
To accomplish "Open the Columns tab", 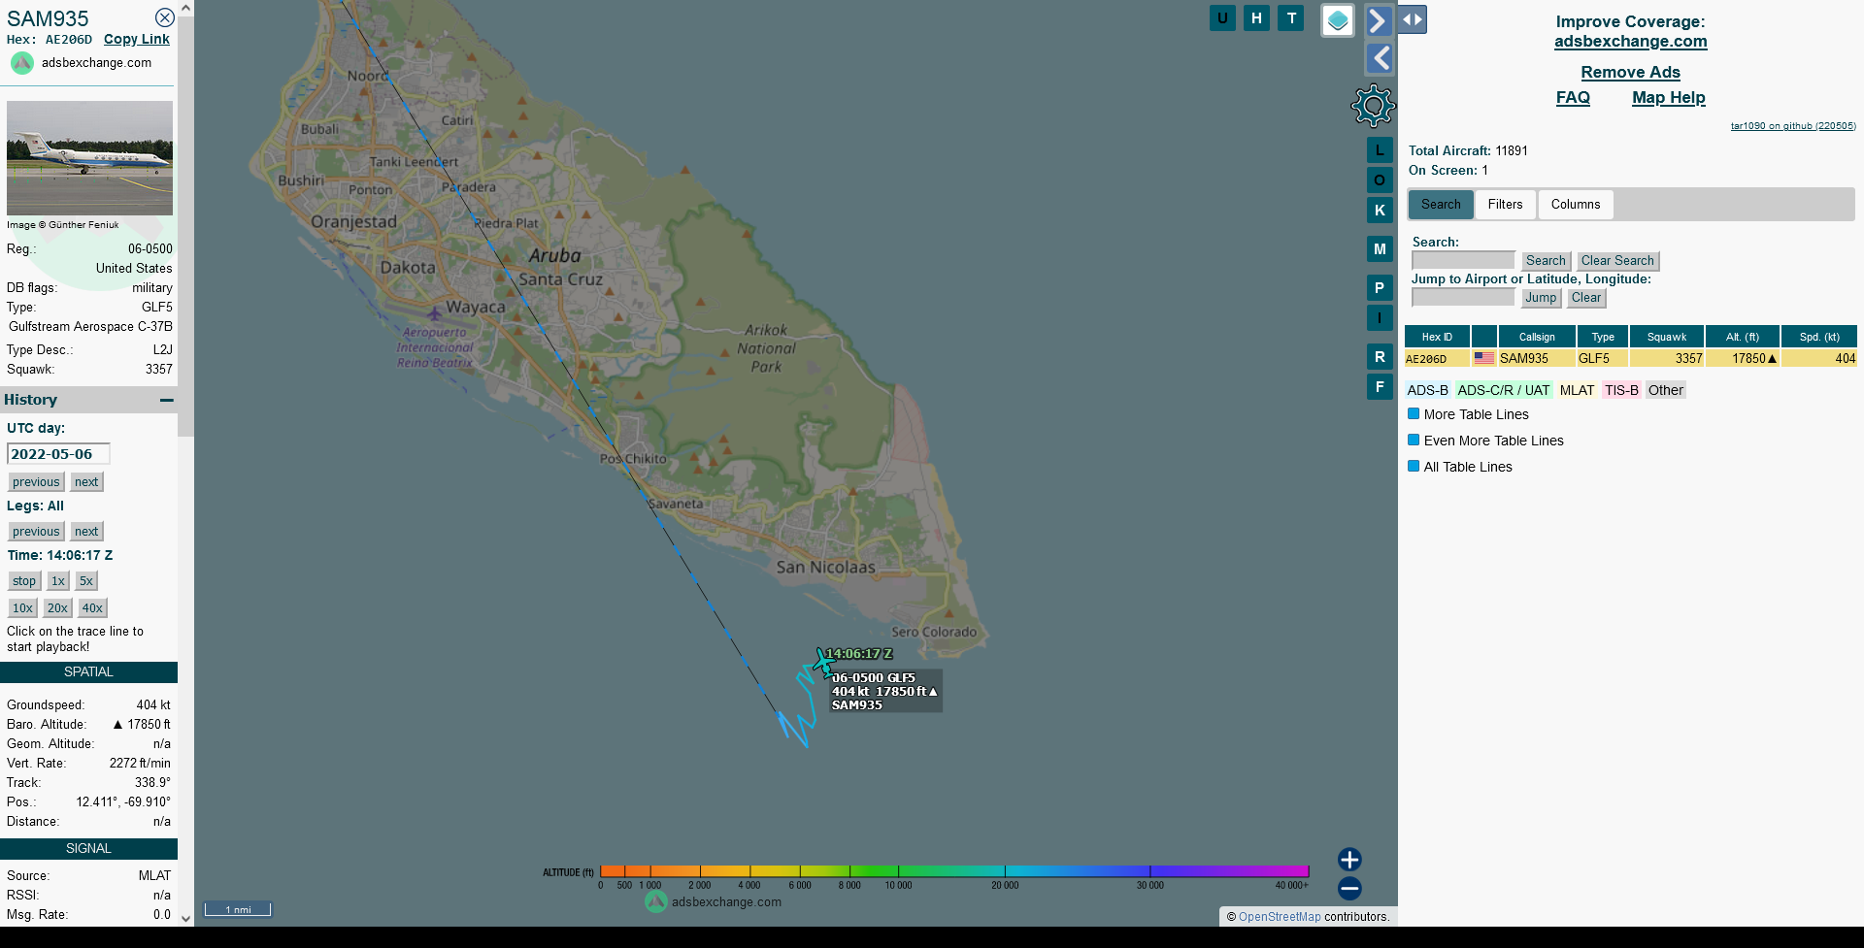I will pyautogui.click(x=1575, y=204).
